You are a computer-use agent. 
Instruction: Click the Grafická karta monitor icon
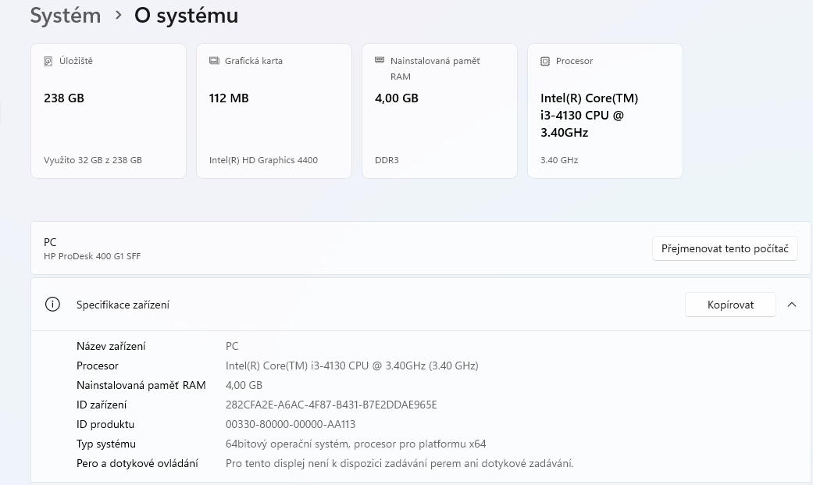pyautogui.click(x=214, y=61)
